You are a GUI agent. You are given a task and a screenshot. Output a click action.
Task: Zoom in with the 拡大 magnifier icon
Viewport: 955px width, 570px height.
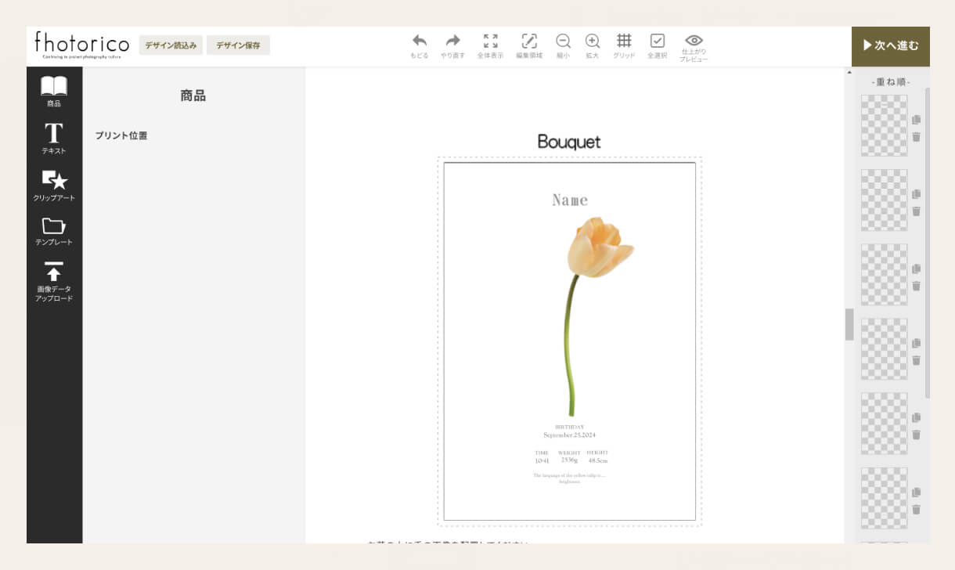(x=593, y=41)
